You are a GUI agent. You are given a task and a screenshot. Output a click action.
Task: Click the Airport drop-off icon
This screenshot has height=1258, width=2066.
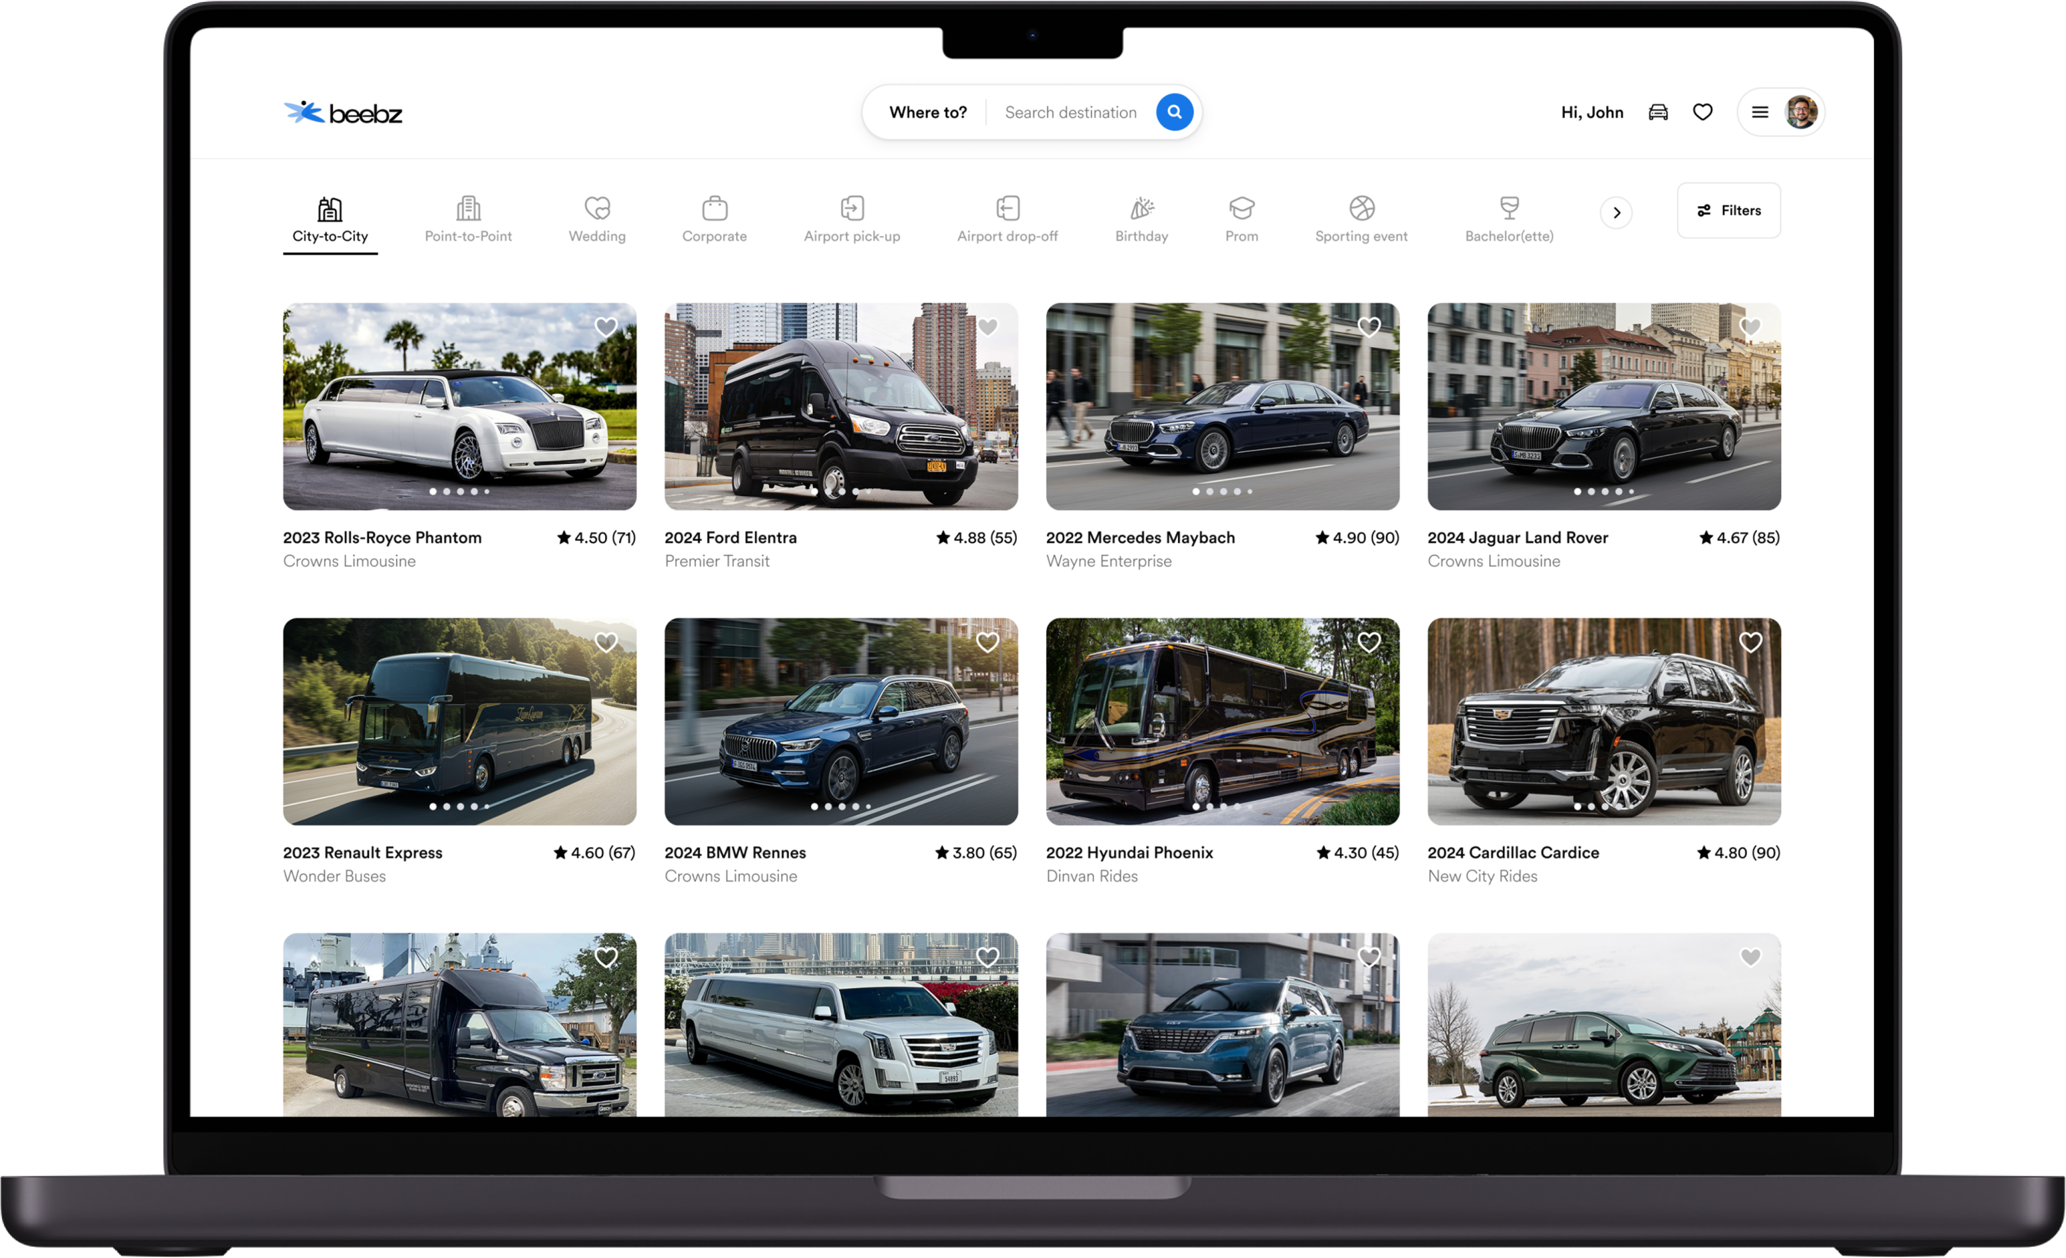pyautogui.click(x=1008, y=207)
